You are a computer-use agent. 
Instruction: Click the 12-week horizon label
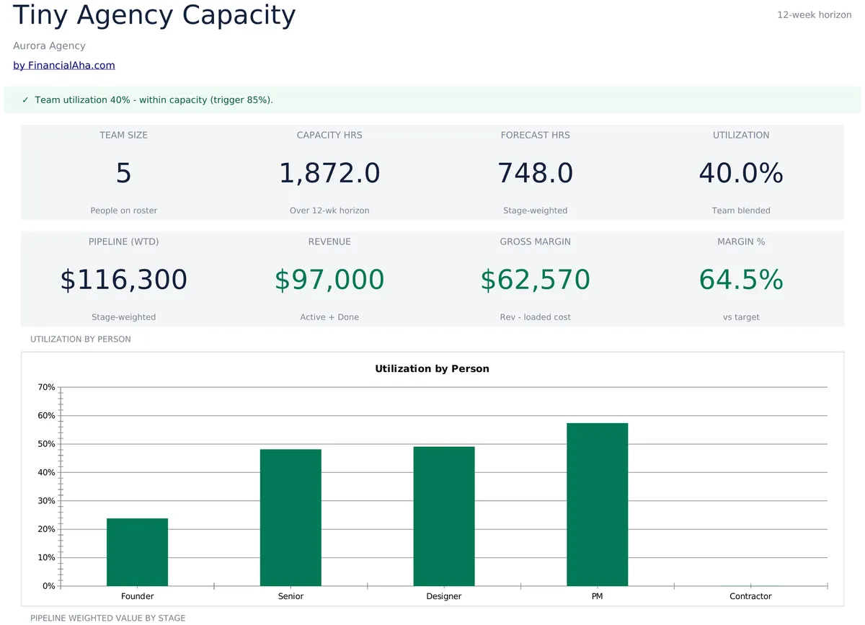(815, 14)
